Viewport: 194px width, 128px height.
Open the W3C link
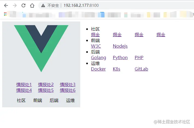pos(96,46)
